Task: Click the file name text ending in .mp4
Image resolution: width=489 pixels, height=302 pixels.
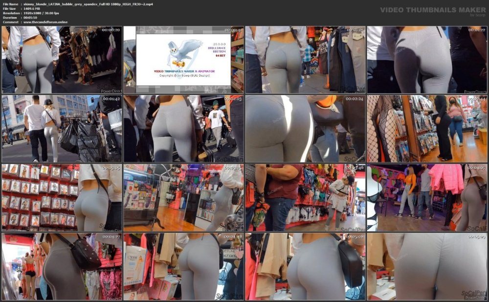Action: (88, 4)
